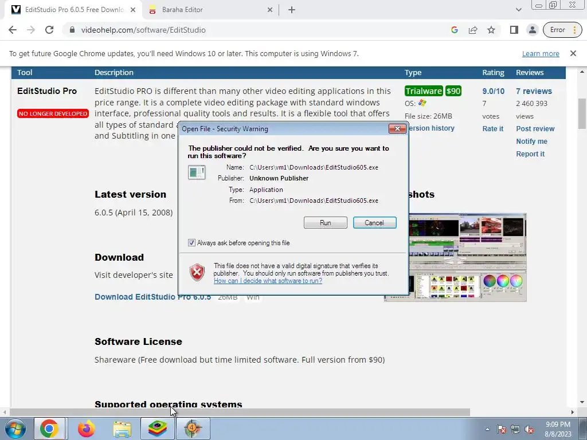587x440 pixels.
Task: Click the scroll right arrow at page bottom
Action: click(573, 412)
